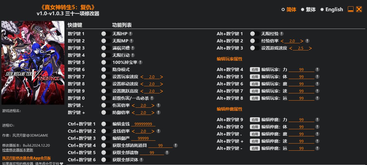Click info icon beside 100%掉宝率
The width and height of the screenshot is (367, 165).
(141, 62)
